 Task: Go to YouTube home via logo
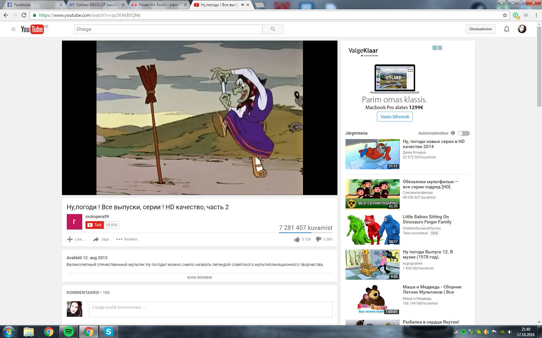(32, 29)
